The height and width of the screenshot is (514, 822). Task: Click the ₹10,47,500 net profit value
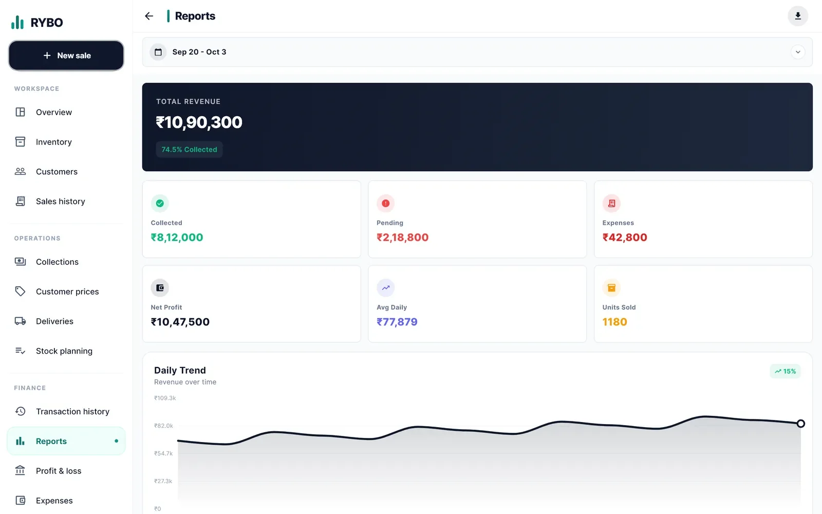click(180, 322)
